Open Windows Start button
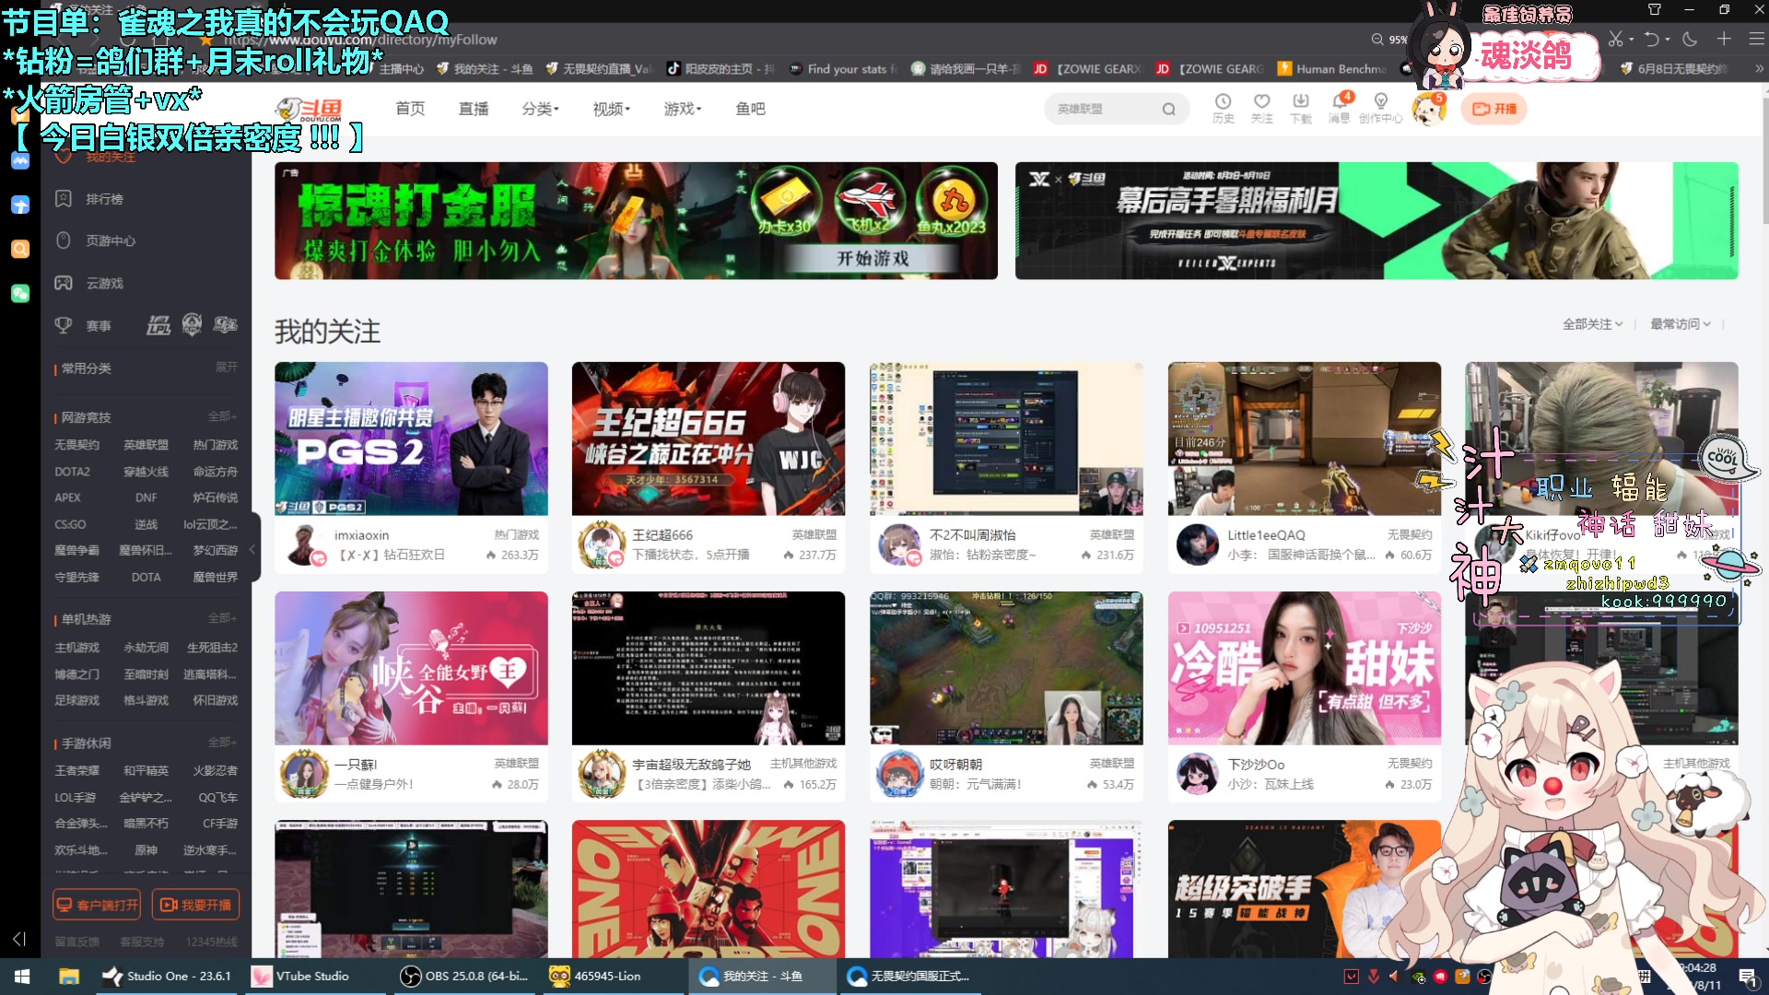This screenshot has height=995, width=1769. pyautogui.click(x=22, y=976)
